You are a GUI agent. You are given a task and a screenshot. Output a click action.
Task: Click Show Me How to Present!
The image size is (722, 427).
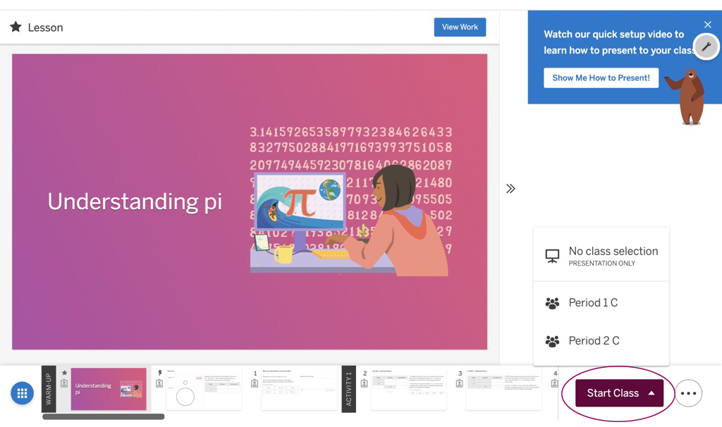pyautogui.click(x=601, y=78)
